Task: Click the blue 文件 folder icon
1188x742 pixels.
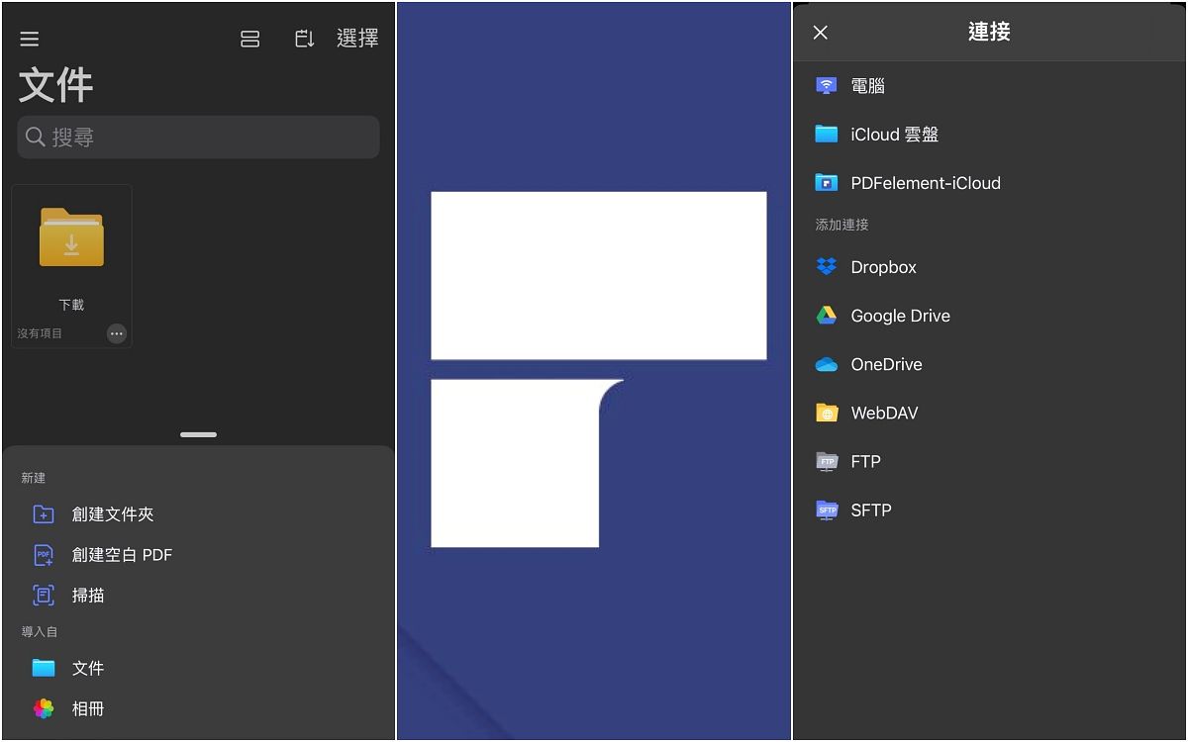Action: click(x=44, y=668)
